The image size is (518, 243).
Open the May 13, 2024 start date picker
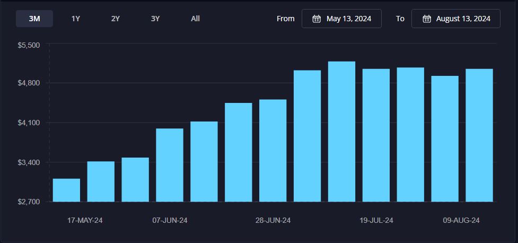click(348, 19)
